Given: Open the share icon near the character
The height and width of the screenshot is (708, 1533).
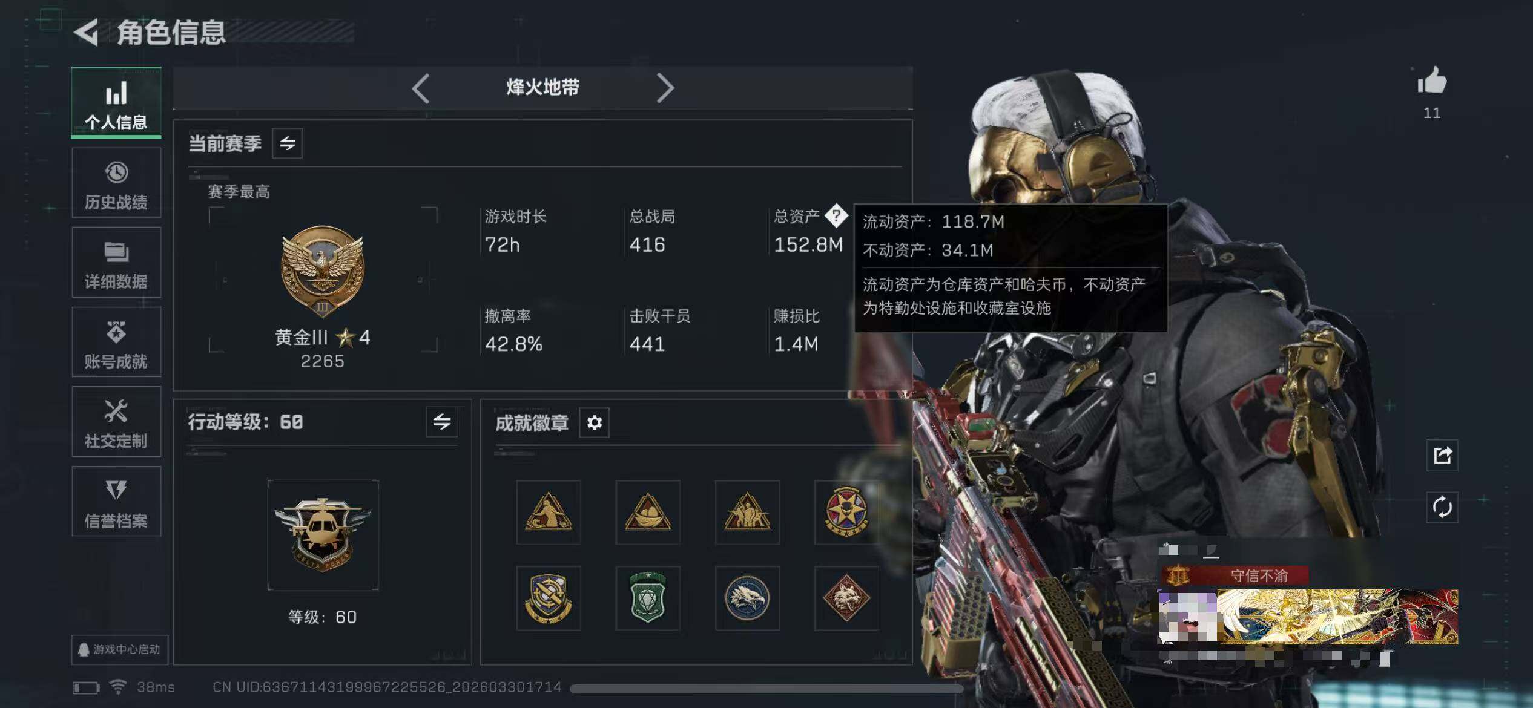Looking at the screenshot, I should 1442,455.
